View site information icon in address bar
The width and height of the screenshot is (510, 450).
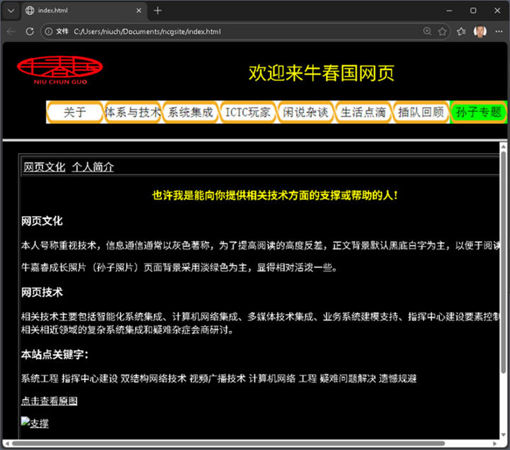pyautogui.click(x=48, y=32)
